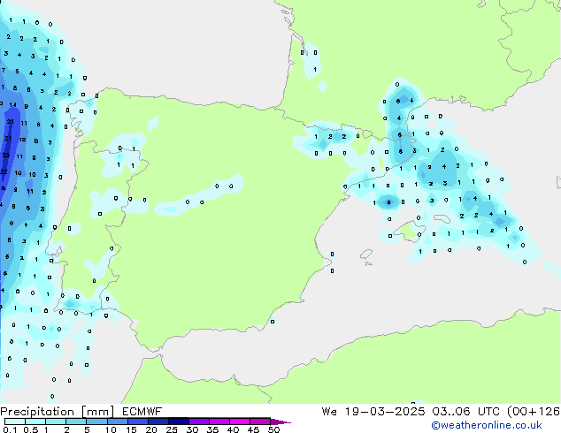Click the legend label '40'
This screenshot has height=433, width=561.
click(x=233, y=429)
